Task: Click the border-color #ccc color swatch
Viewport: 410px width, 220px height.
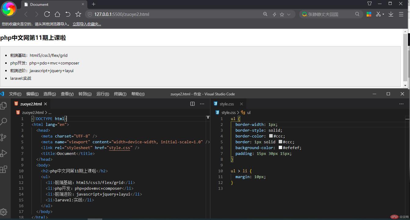Action: 271,136
